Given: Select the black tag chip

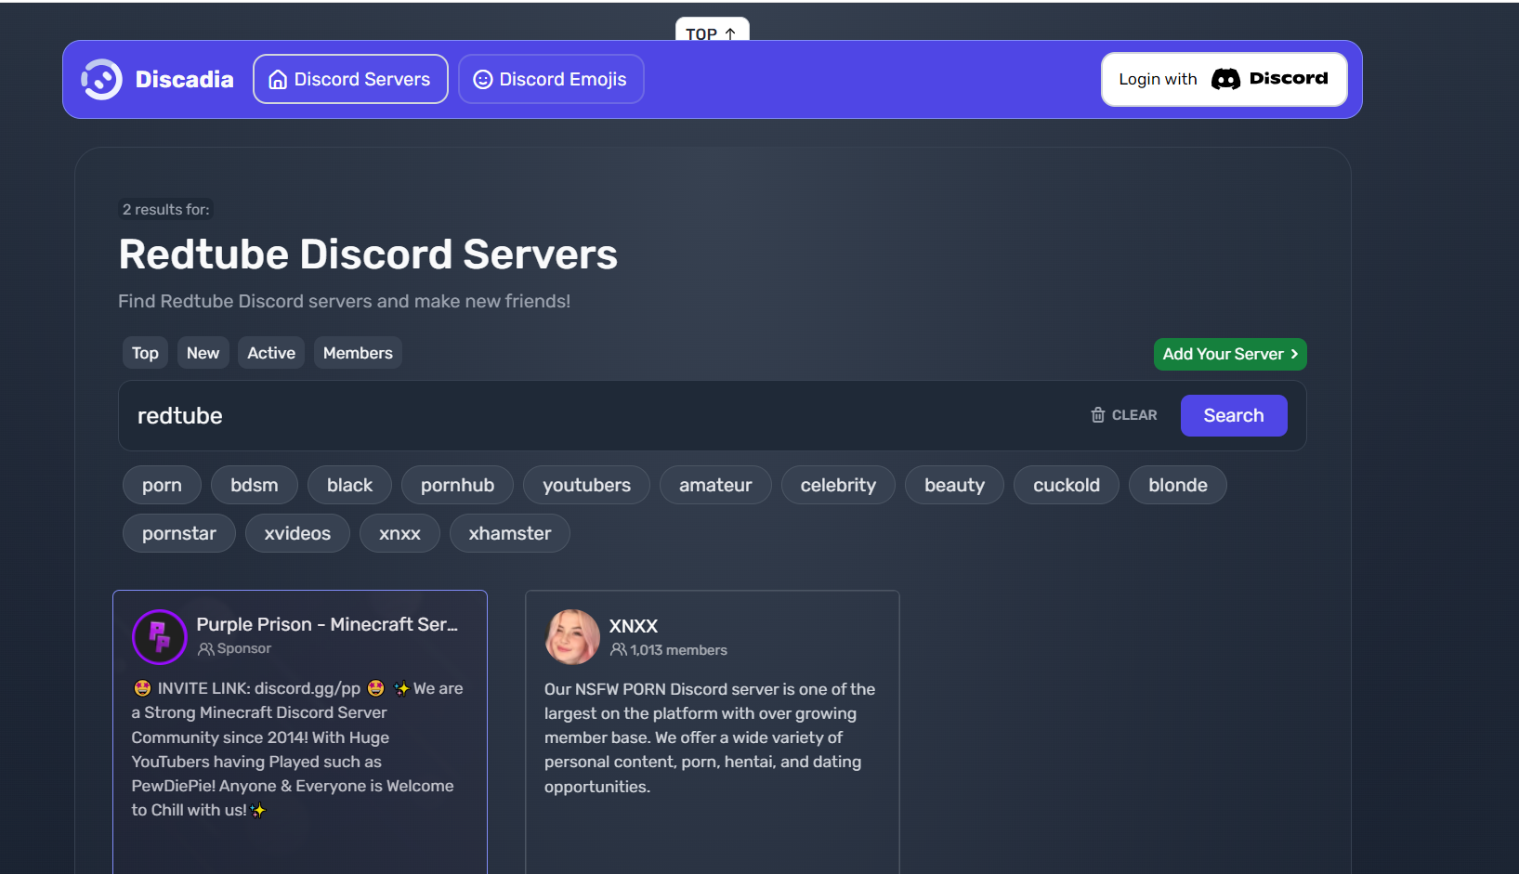Looking at the screenshot, I should click(x=349, y=485).
